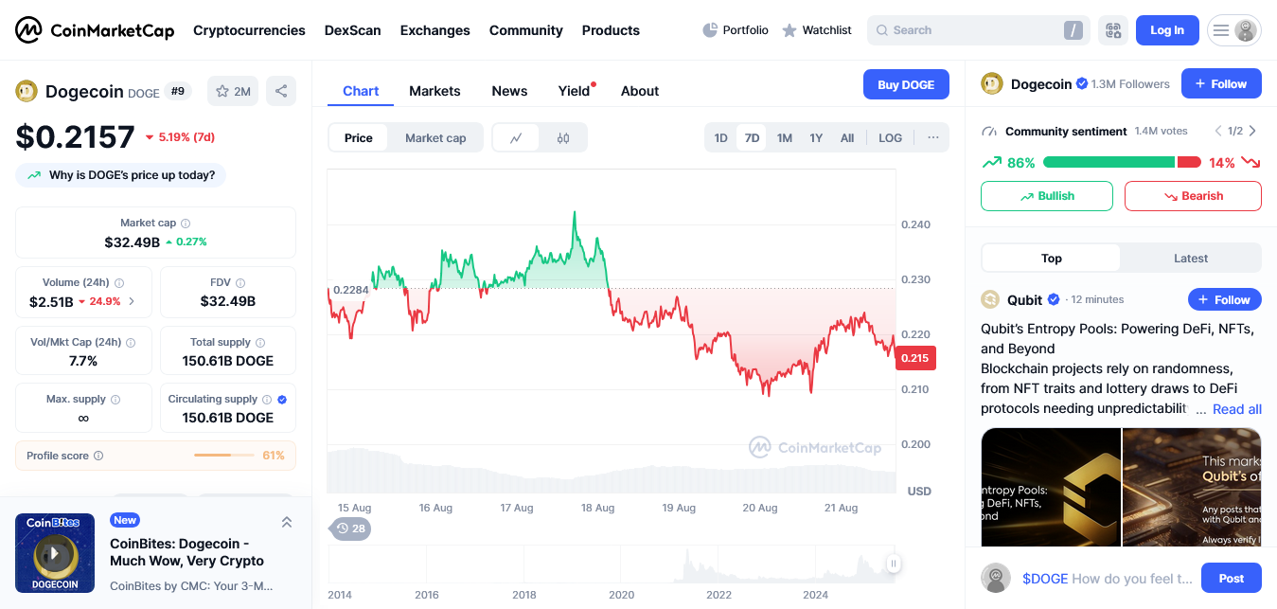Open the Cryptocurrencies nav menu
The image size is (1277, 609).
coord(249,30)
